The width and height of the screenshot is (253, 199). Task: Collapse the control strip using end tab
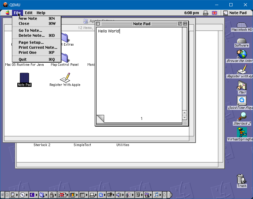pos(170,195)
